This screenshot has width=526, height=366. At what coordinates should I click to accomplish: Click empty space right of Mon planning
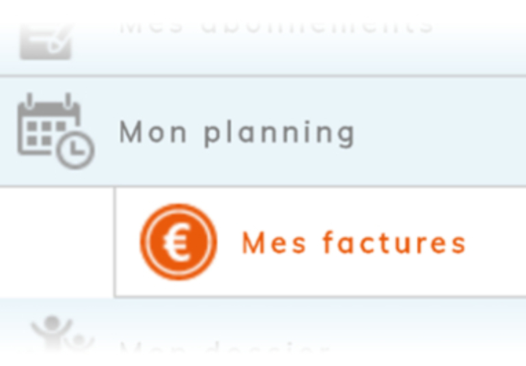[444, 132]
